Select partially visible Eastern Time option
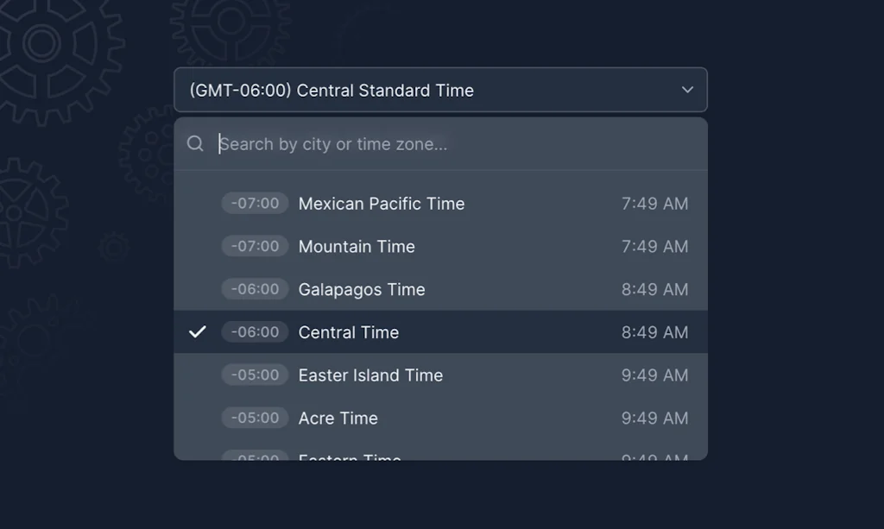The image size is (884, 529). 350,455
